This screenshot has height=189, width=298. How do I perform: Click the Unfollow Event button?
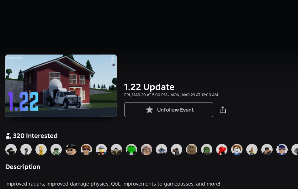coord(168,110)
